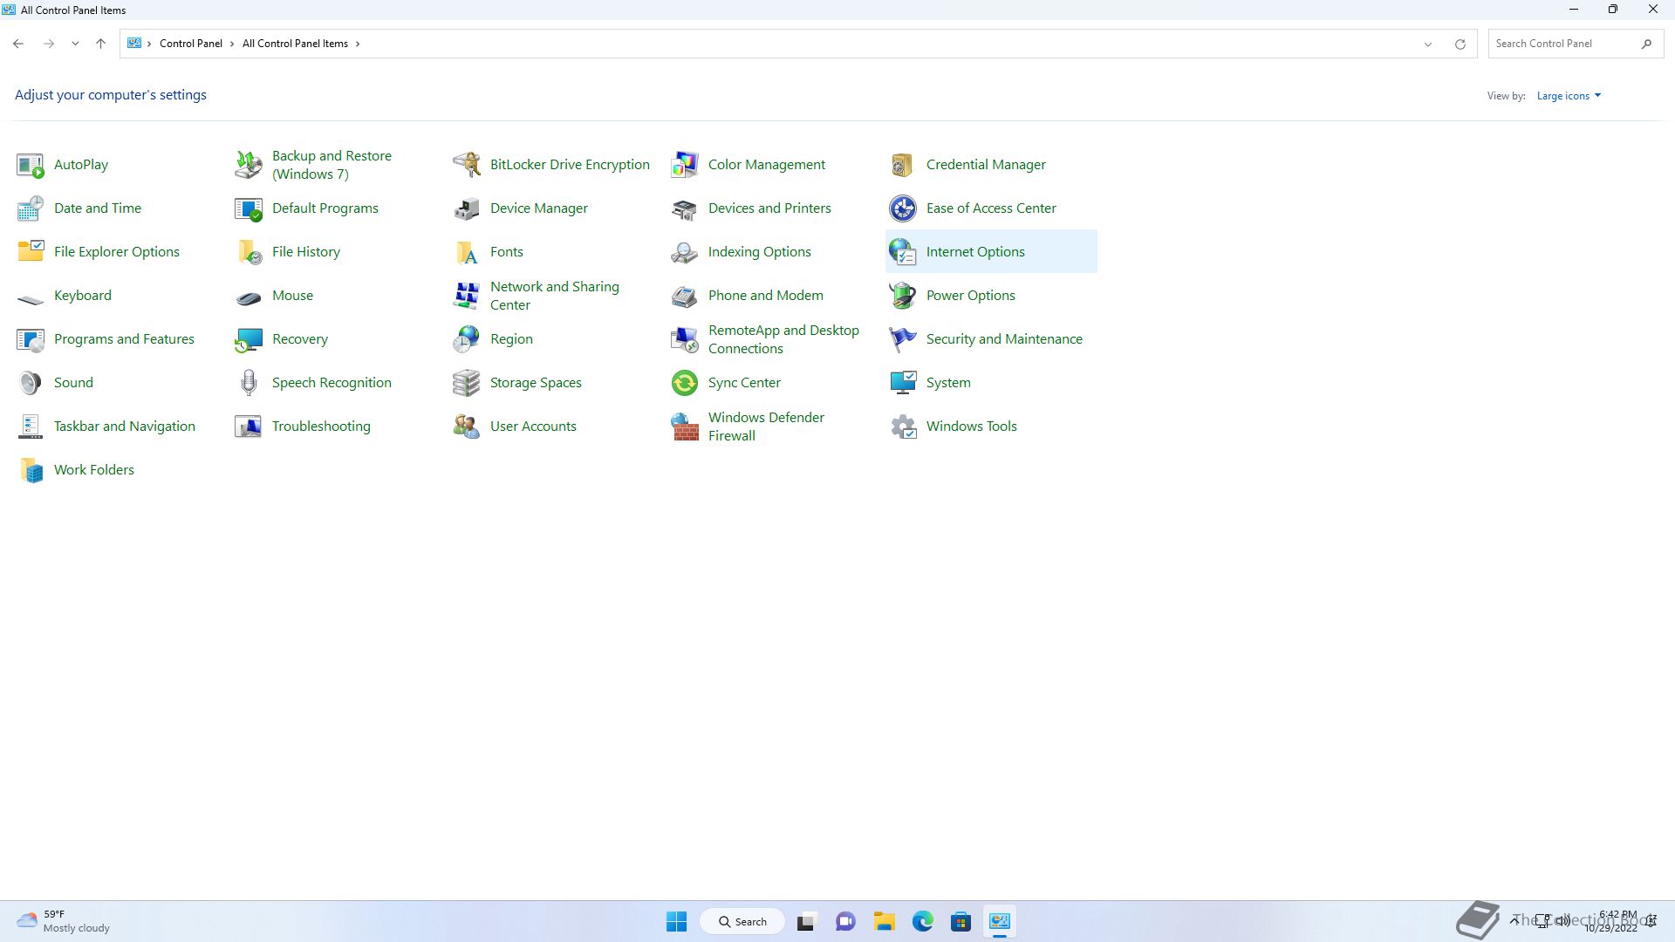
Task: Expand chevron before Control Panel breadcrumb
Action: pos(149,44)
